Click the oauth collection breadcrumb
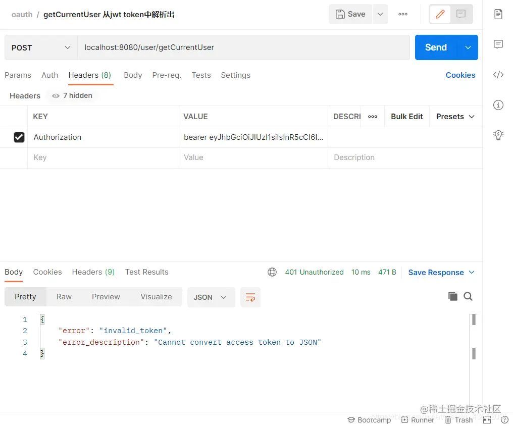513x426 pixels. (22, 15)
